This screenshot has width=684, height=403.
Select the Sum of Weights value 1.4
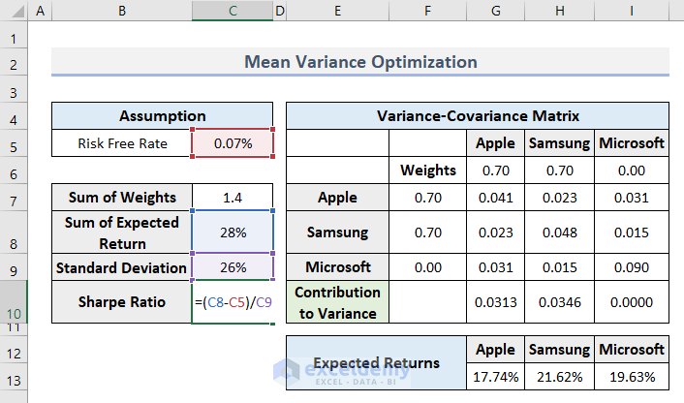(233, 198)
